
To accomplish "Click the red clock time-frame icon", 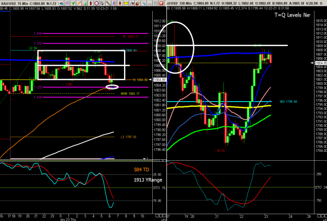I will pyautogui.click(x=97, y=3).
